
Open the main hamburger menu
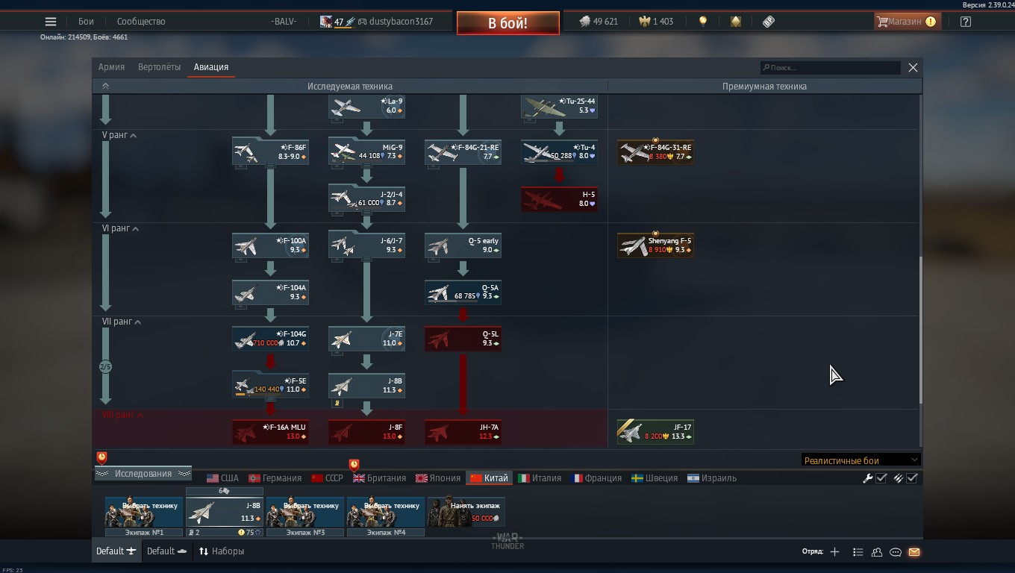[51, 22]
